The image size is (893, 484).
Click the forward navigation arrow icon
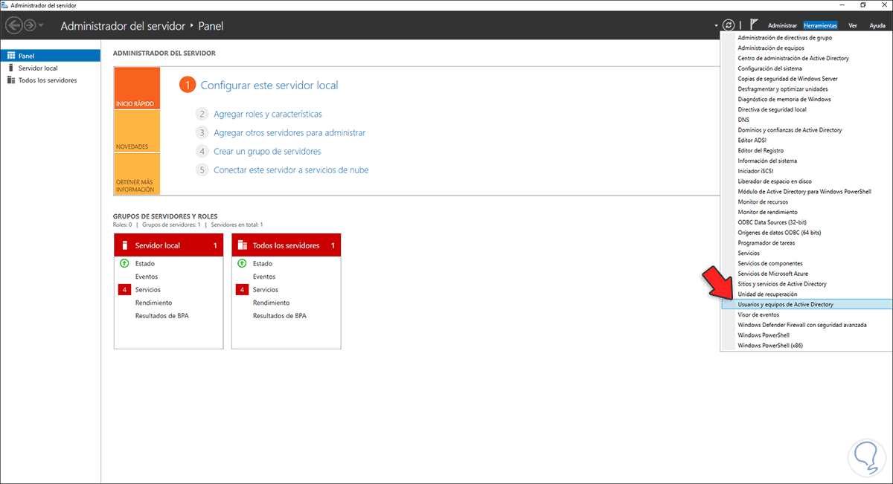(x=30, y=25)
